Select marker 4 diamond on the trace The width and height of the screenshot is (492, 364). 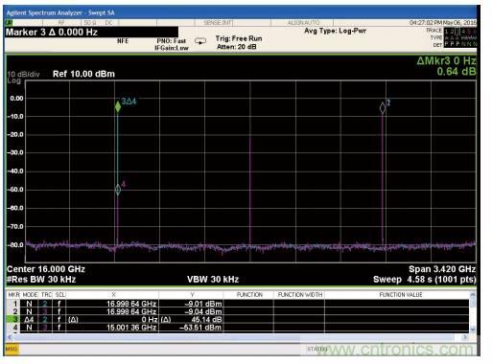tap(118, 190)
